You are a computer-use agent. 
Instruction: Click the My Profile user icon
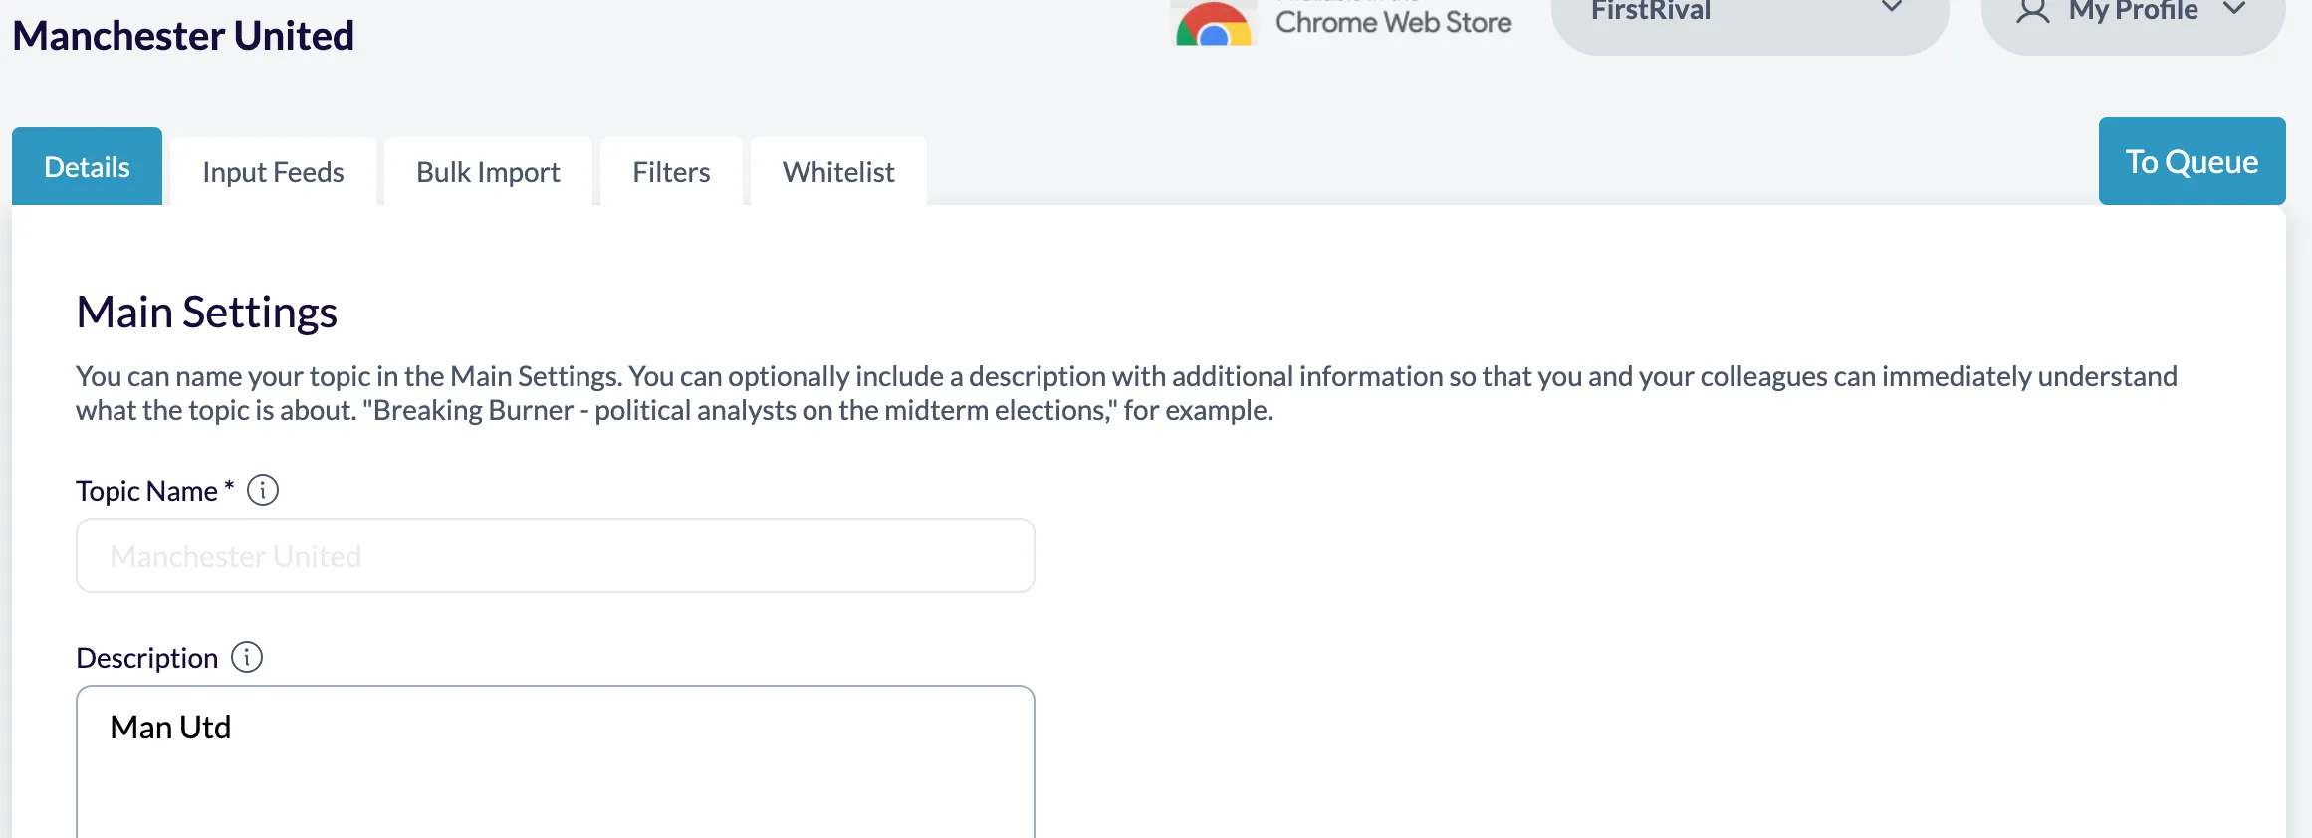[2032, 12]
